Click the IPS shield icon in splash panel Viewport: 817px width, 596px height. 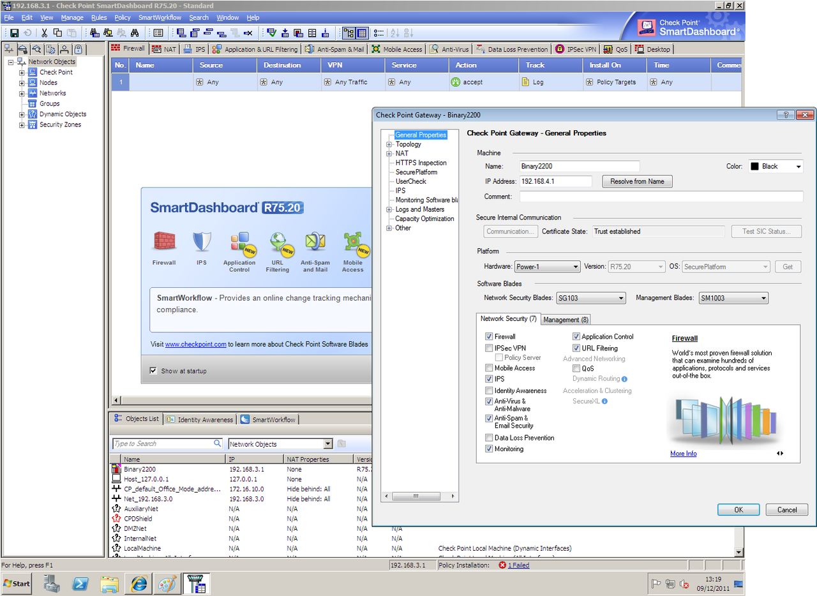[x=202, y=242]
